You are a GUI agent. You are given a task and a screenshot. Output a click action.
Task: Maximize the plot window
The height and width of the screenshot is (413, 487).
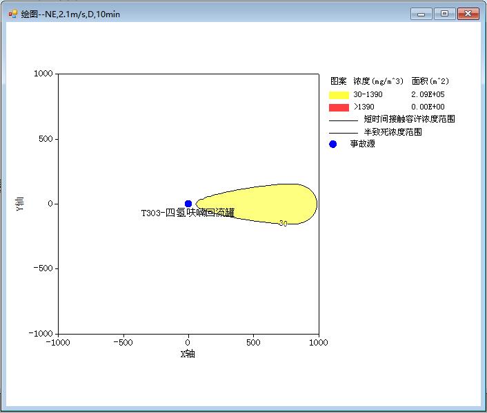point(444,14)
